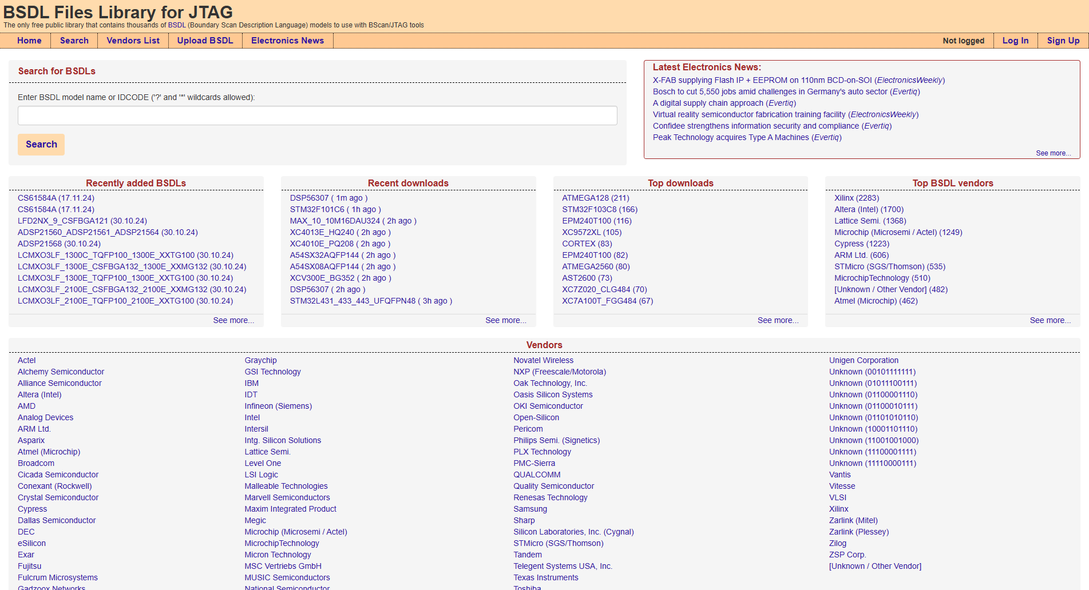Open XC9572XL (105) top download

click(x=592, y=232)
